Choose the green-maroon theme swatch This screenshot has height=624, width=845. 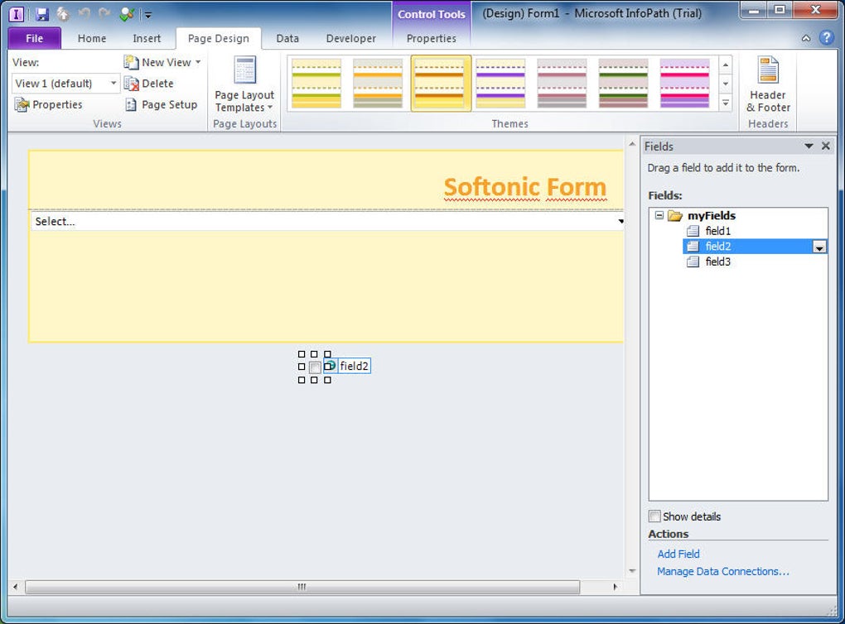coord(623,84)
